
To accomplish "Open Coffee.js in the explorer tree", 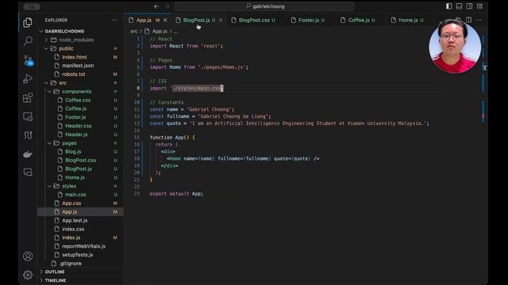I will tap(76, 108).
